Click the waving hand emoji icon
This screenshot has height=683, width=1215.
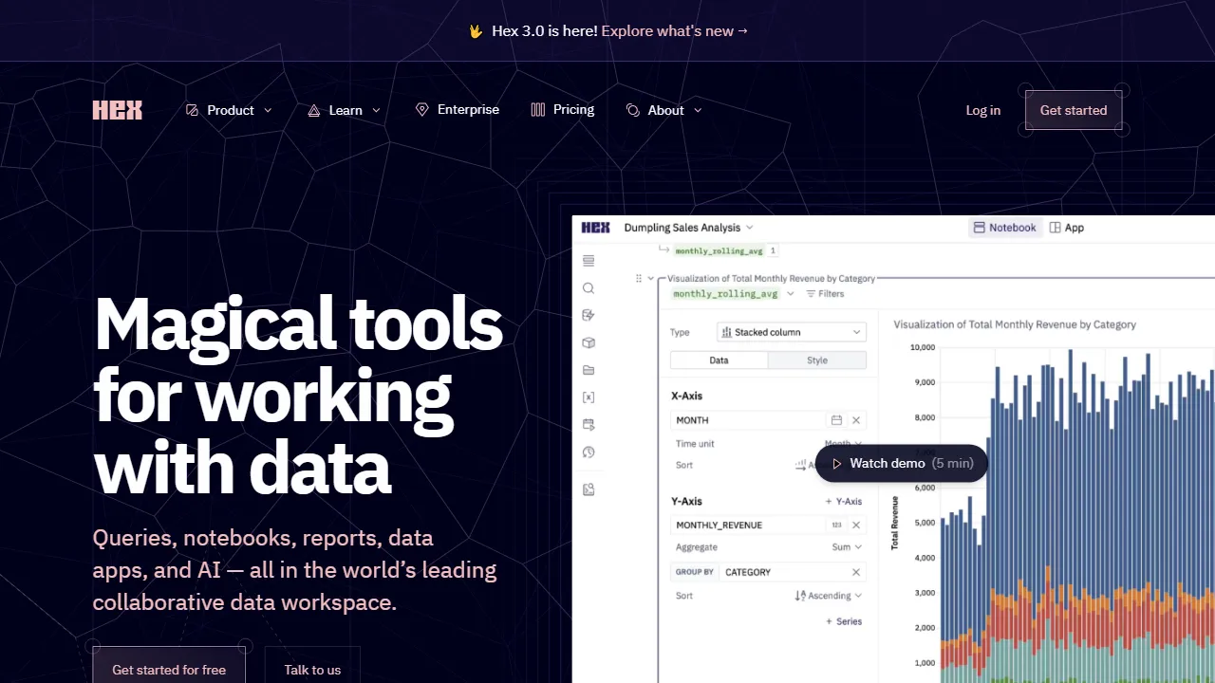(476, 30)
